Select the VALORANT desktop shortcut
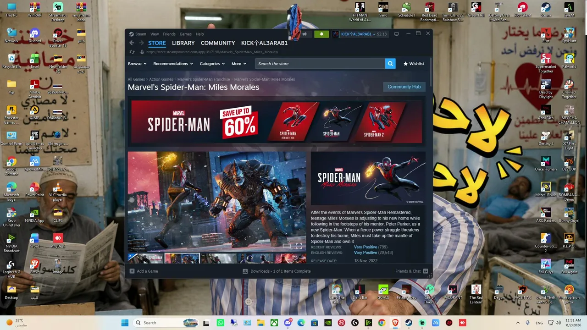The height and width of the screenshot is (330, 587). pos(453,292)
